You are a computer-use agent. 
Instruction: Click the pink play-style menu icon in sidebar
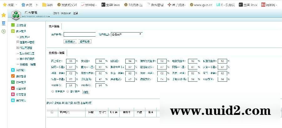click(x=13, y=94)
